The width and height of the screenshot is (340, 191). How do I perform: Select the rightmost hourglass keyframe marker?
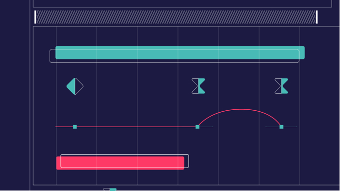click(x=281, y=86)
